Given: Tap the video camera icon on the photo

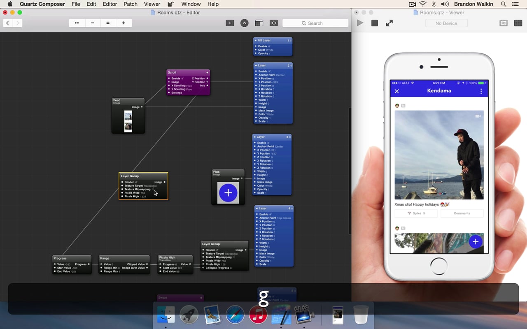Looking at the screenshot, I should click(x=478, y=116).
